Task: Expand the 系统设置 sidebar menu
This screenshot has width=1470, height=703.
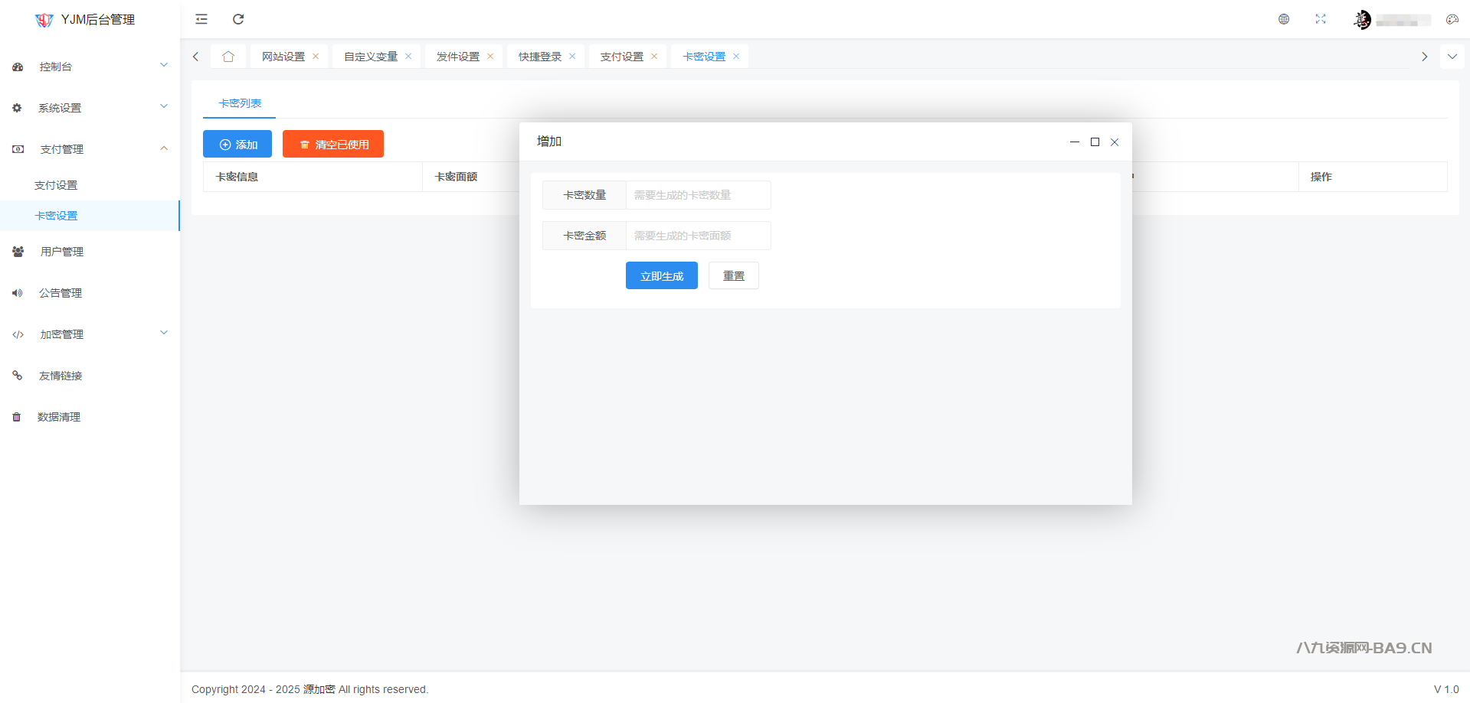Action: point(90,108)
